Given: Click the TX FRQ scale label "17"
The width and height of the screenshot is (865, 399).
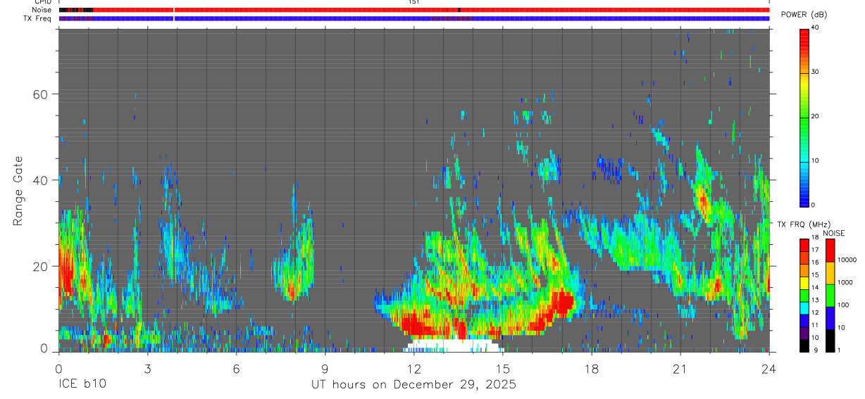Looking at the screenshot, I should (x=816, y=250).
